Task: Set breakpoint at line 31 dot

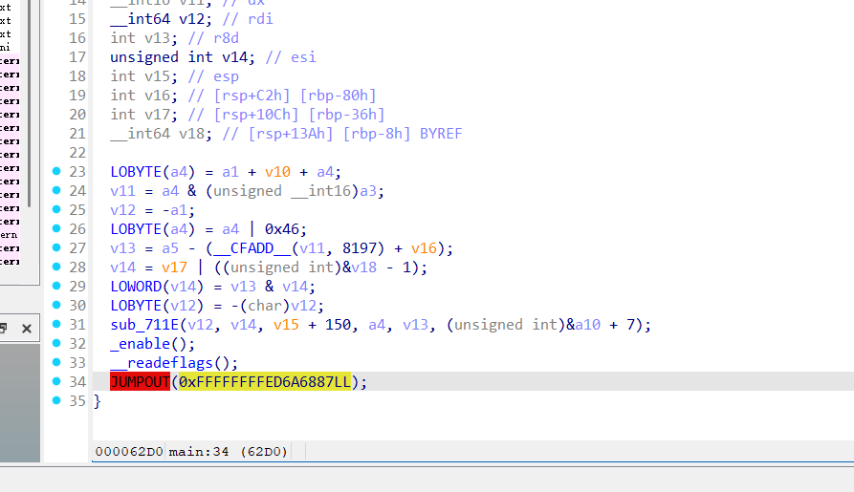Action: [x=55, y=325]
